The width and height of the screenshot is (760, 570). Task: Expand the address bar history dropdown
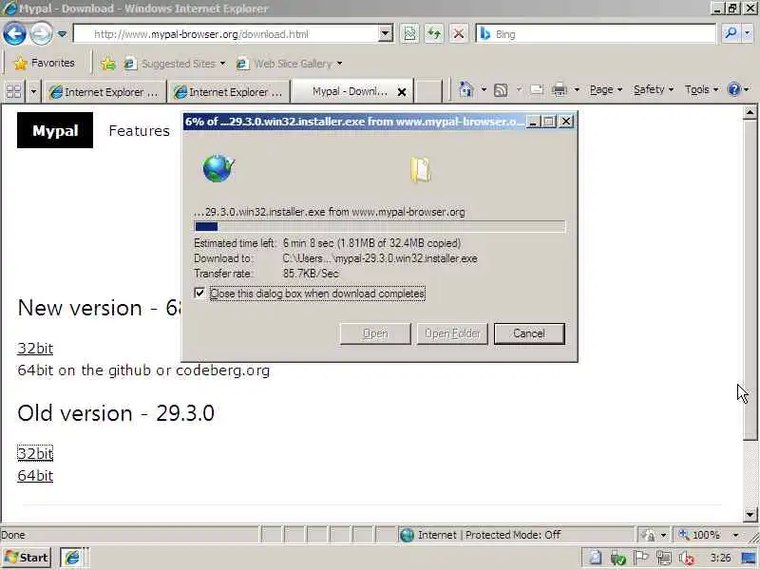click(x=386, y=34)
